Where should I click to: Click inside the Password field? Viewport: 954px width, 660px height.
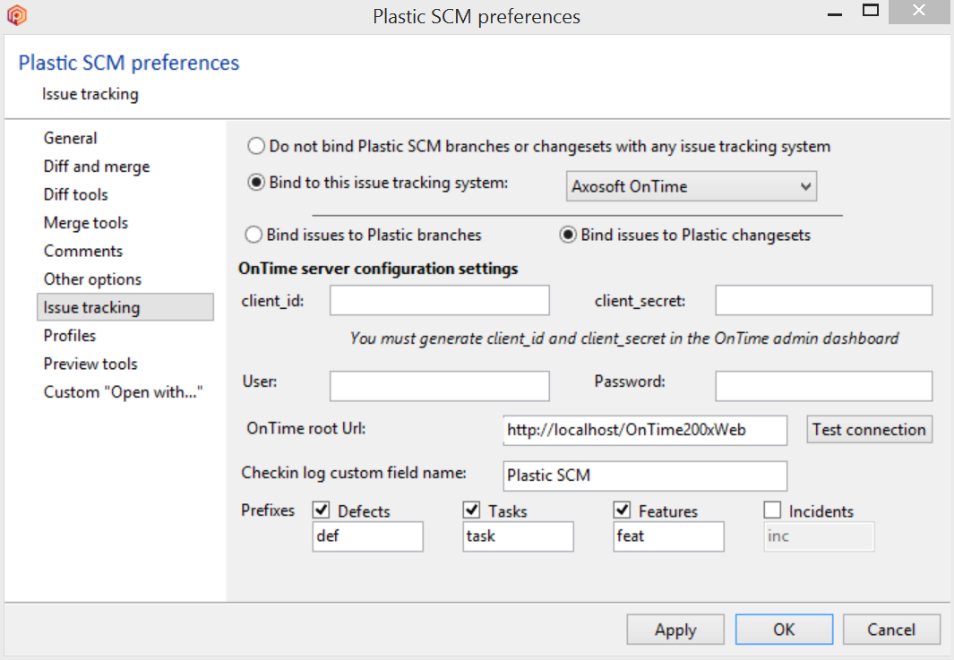click(822, 386)
